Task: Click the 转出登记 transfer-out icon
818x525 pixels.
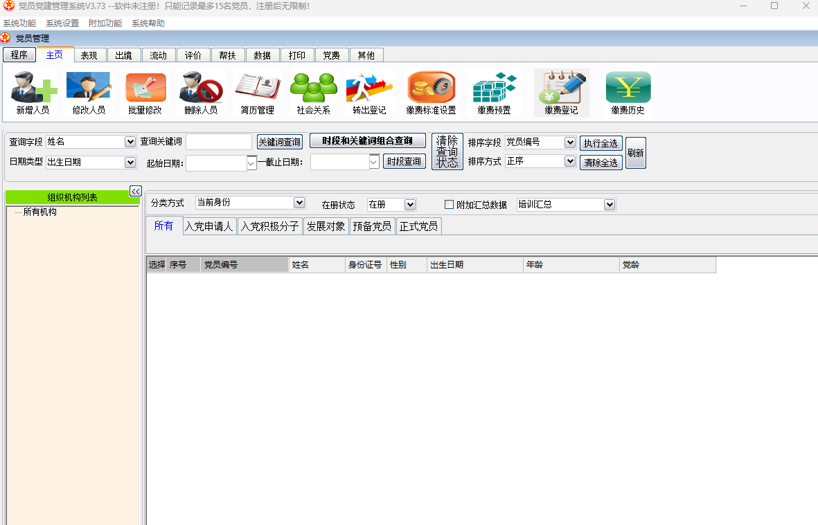Action: click(369, 93)
